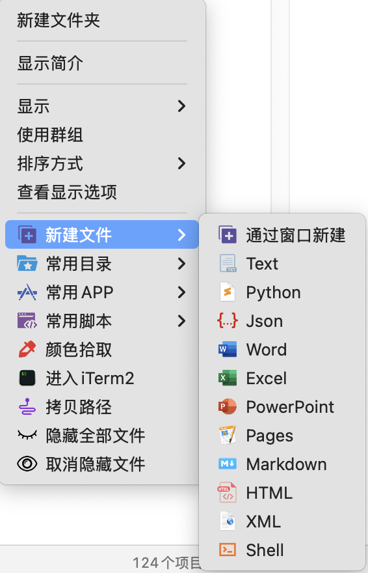Select the 常用 APP label
368x573 pixels.
tap(79, 292)
